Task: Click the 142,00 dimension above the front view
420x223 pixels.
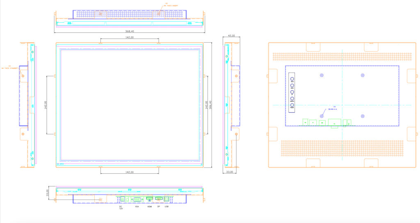Action: point(129,37)
